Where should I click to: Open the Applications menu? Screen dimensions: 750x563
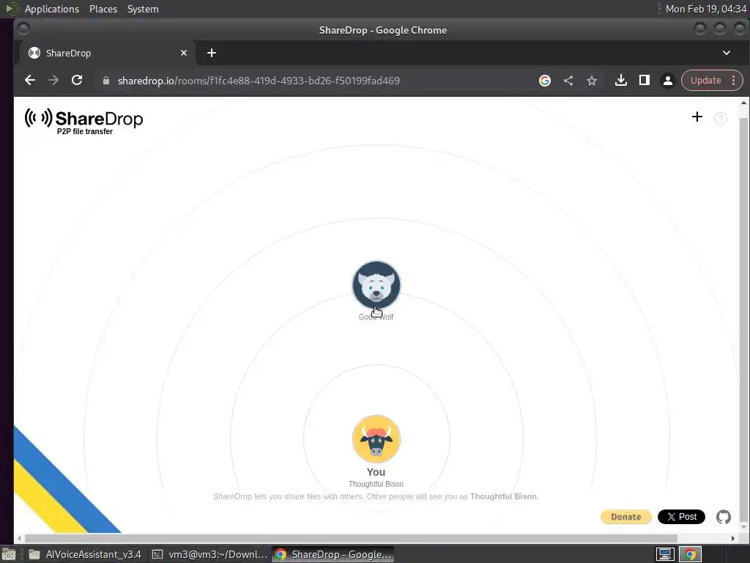pyautogui.click(x=52, y=9)
